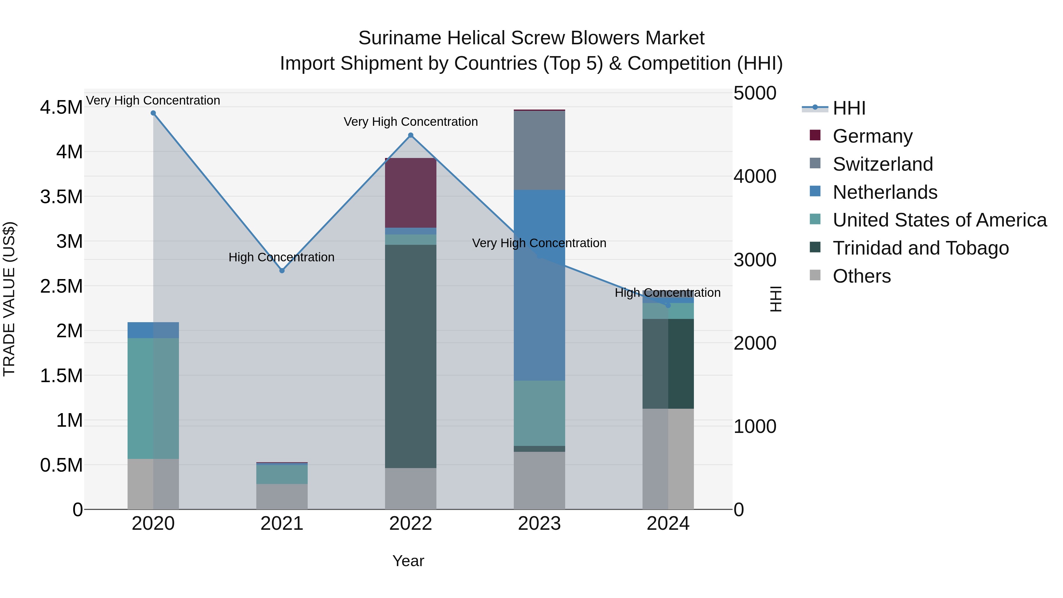Toggle United States of America legend entry

point(928,220)
